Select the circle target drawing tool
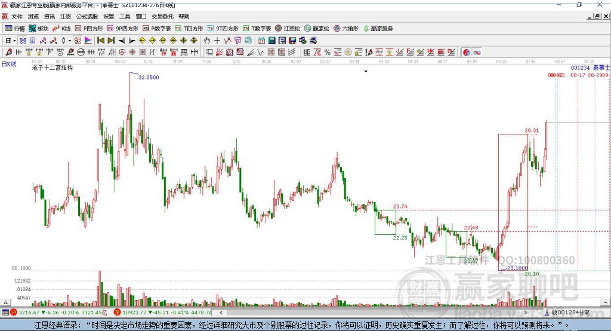Screen dimensions: 611x331 (x=122, y=53)
